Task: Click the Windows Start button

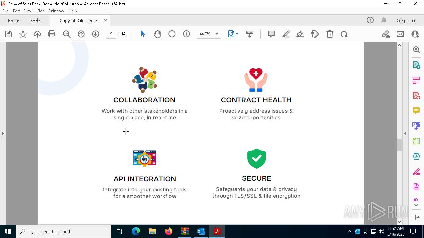Action: click(x=8, y=231)
